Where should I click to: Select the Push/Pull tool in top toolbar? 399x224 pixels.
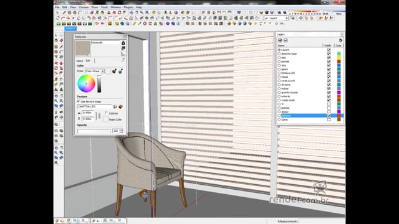point(109,12)
